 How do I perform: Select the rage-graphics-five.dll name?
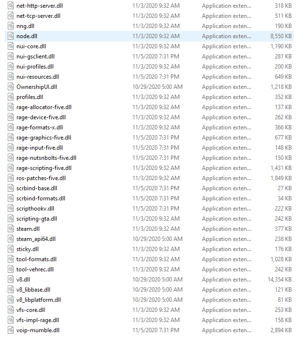43,138
